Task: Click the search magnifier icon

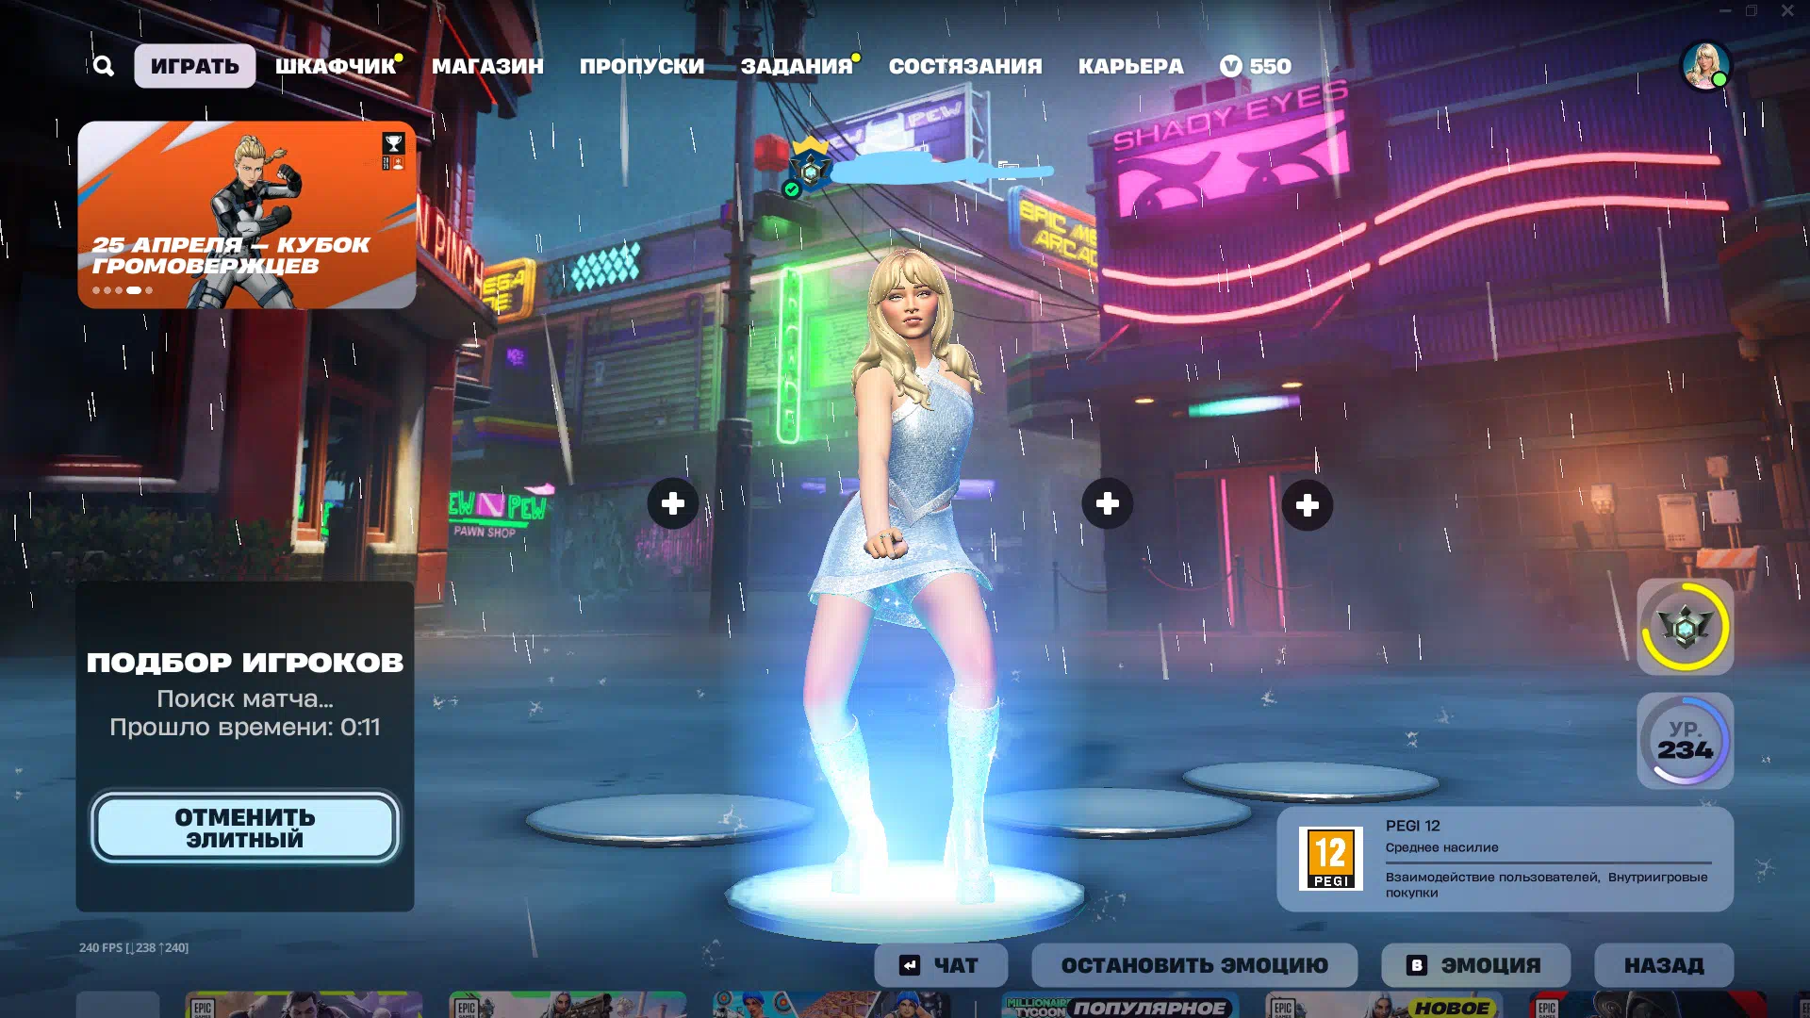Action: click(x=104, y=66)
